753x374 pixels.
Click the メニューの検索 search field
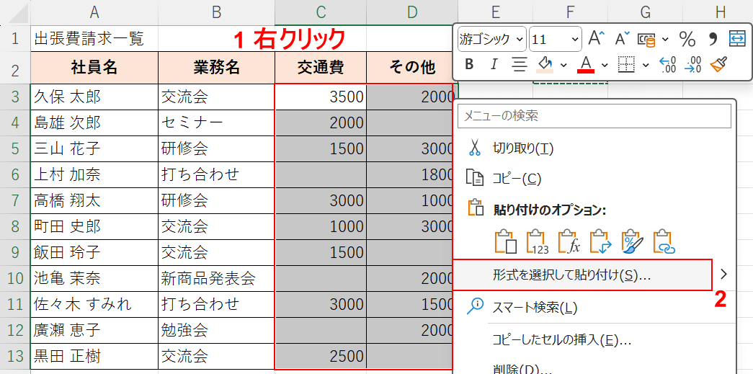pyautogui.click(x=594, y=115)
